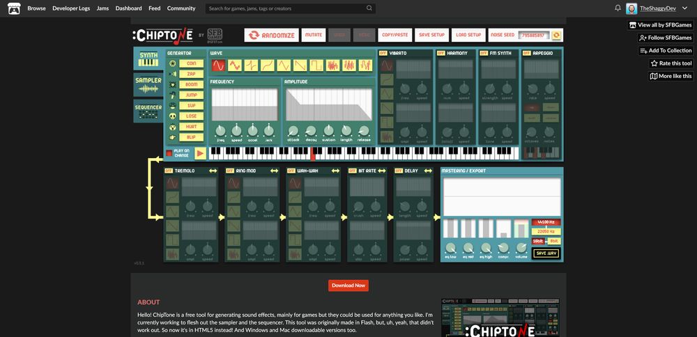Toggle the Harmony OFF switch
The width and height of the screenshot is (697, 337).
pos(441,54)
